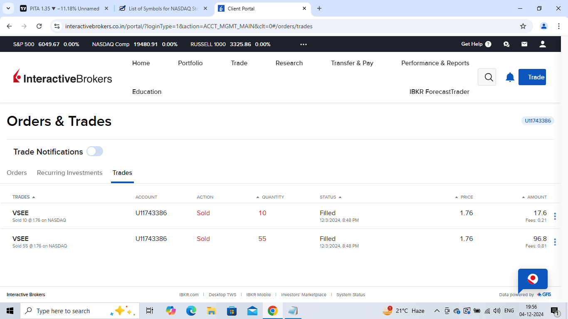Sort trades by QUANTITY column
568x319 pixels.
[270, 197]
